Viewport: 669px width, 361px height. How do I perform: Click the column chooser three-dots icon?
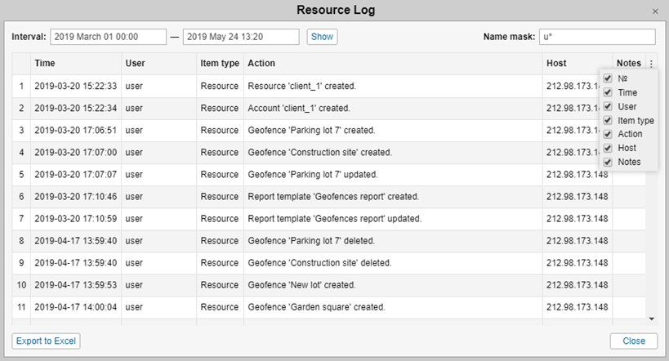pyautogui.click(x=651, y=64)
